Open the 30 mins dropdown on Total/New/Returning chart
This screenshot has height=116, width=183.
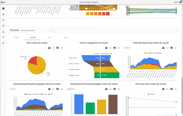127,48
